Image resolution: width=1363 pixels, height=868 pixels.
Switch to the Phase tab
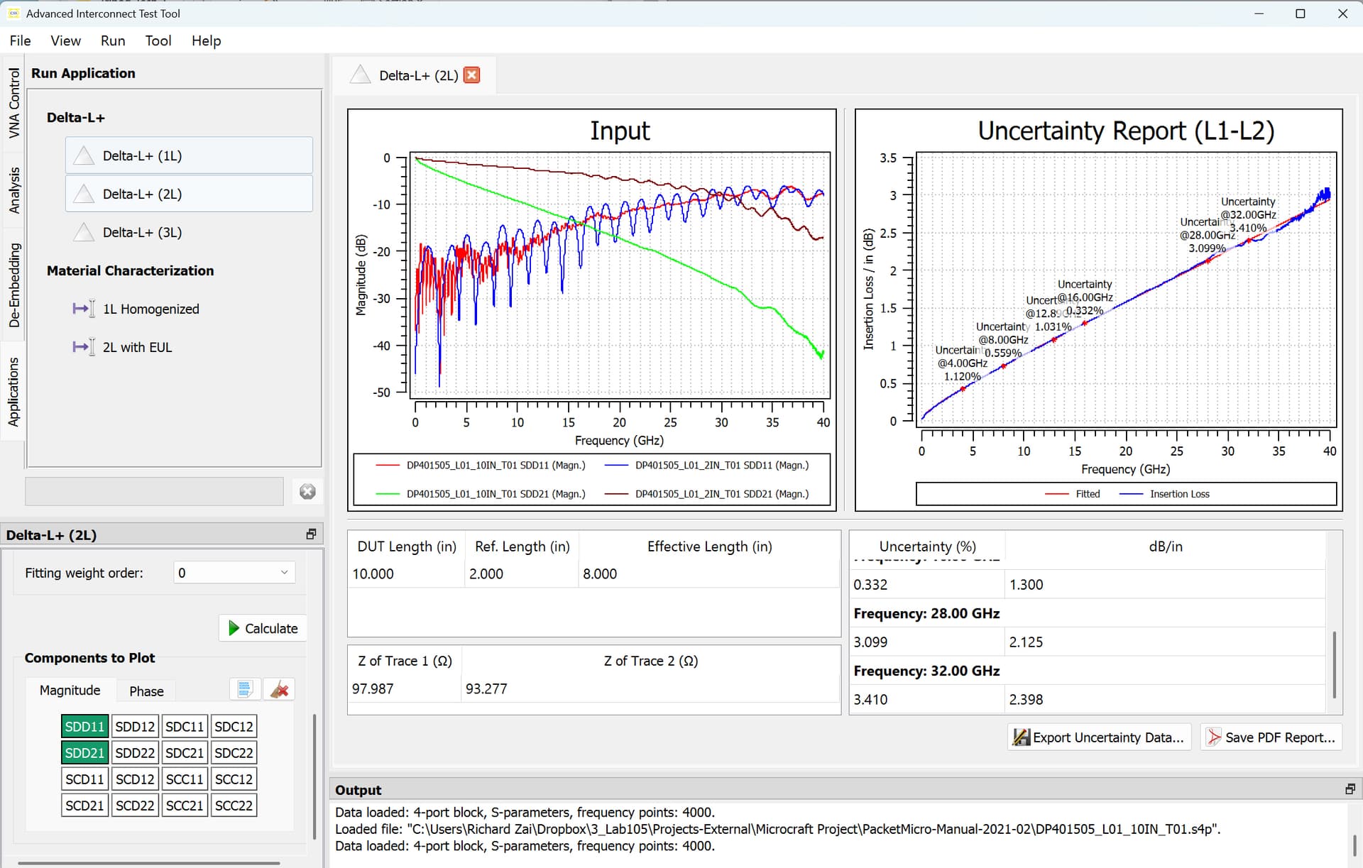coord(146,690)
